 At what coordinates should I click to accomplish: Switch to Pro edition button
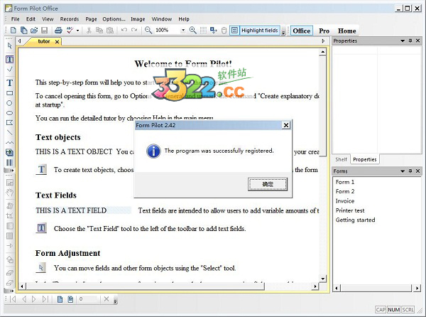(x=324, y=31)
